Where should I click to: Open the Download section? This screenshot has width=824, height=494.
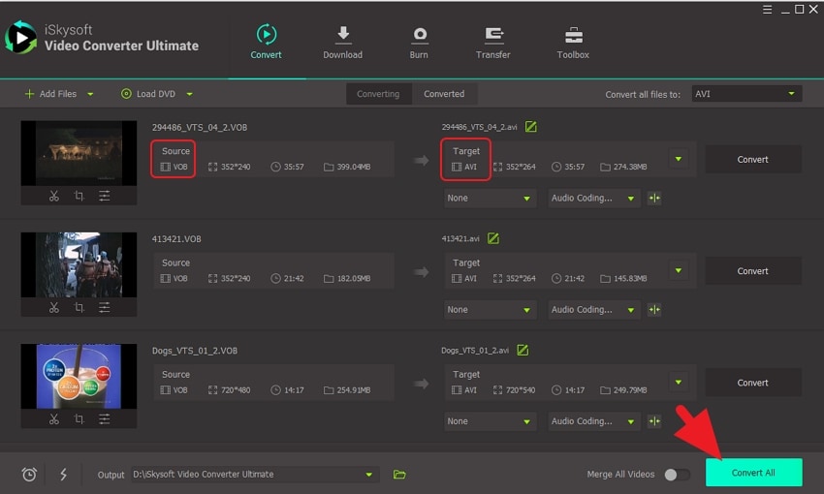tap(342, 43)
